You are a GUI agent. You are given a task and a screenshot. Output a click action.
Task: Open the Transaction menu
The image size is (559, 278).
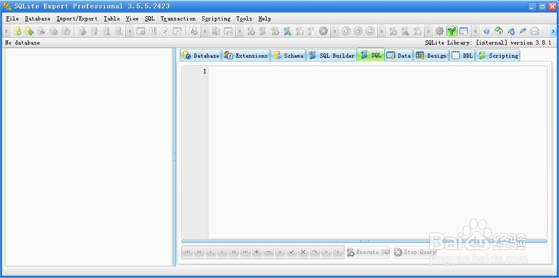178,18
